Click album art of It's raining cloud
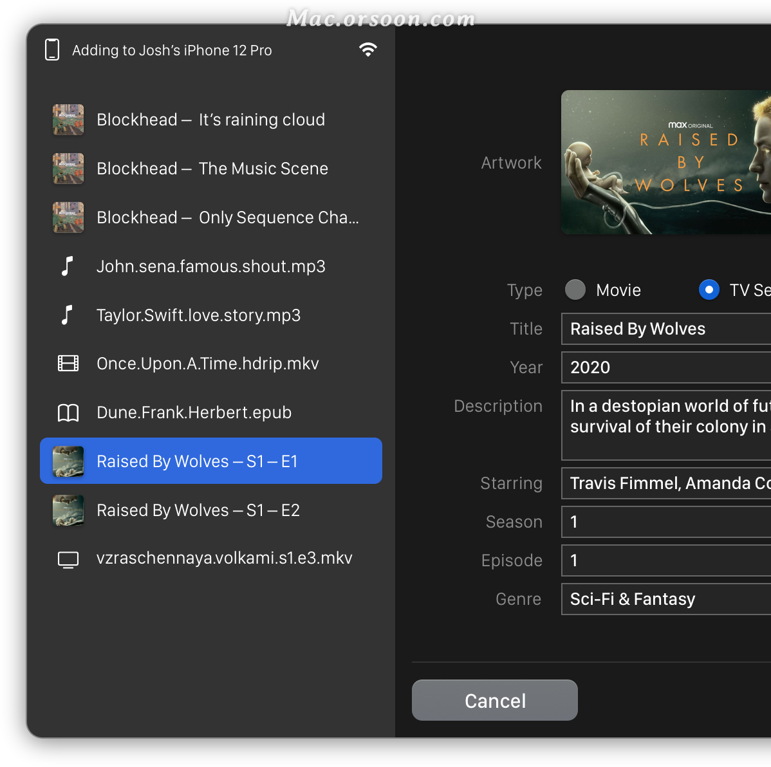Image resolution: width=771 pixels, height=767 pixels. pyautogui.click(x=68, y=120)
